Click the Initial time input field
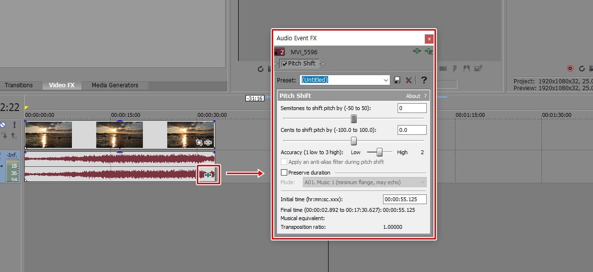 [x=404, y=199]
